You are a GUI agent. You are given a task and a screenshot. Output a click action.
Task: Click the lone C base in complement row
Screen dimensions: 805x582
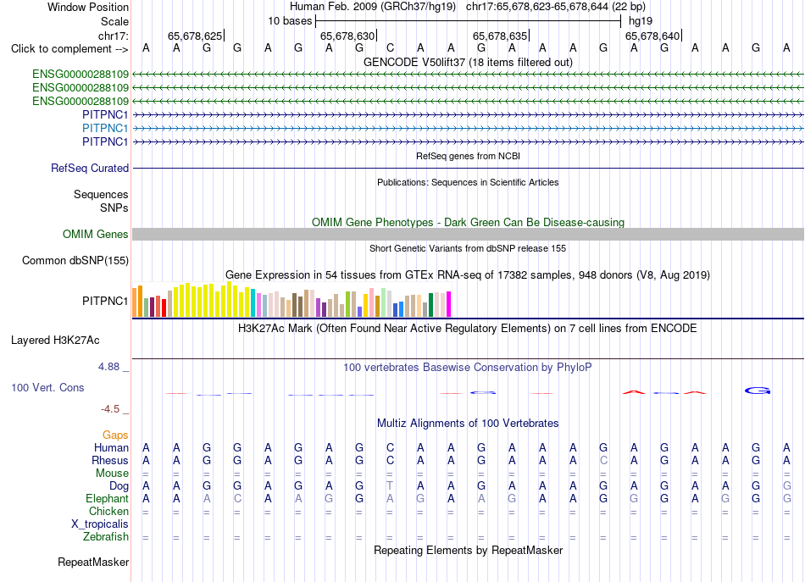[390, 48]
